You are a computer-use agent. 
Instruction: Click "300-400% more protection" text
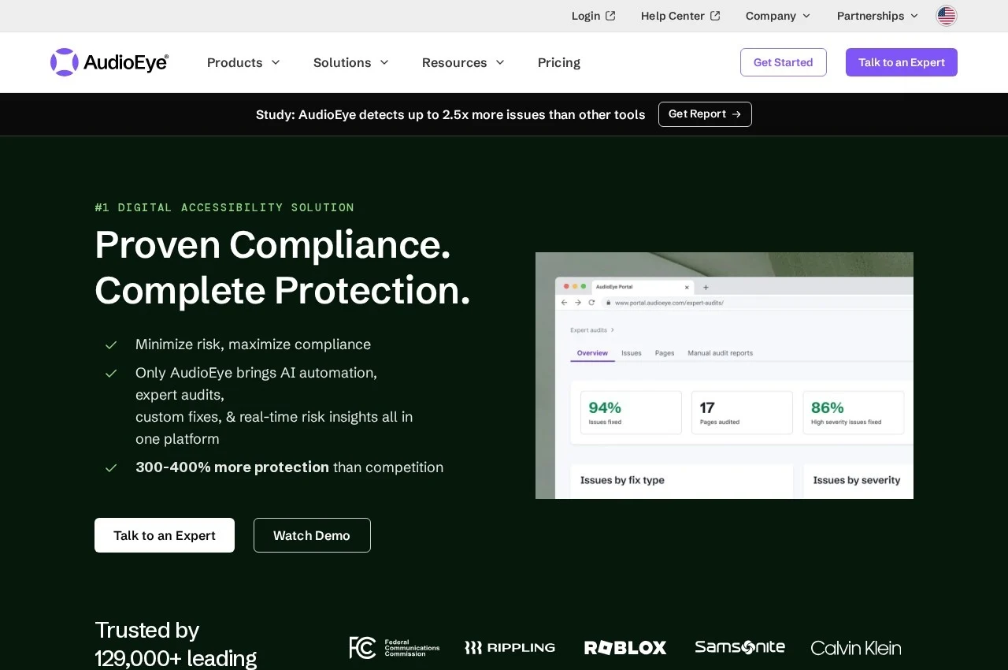coord(232,467)
